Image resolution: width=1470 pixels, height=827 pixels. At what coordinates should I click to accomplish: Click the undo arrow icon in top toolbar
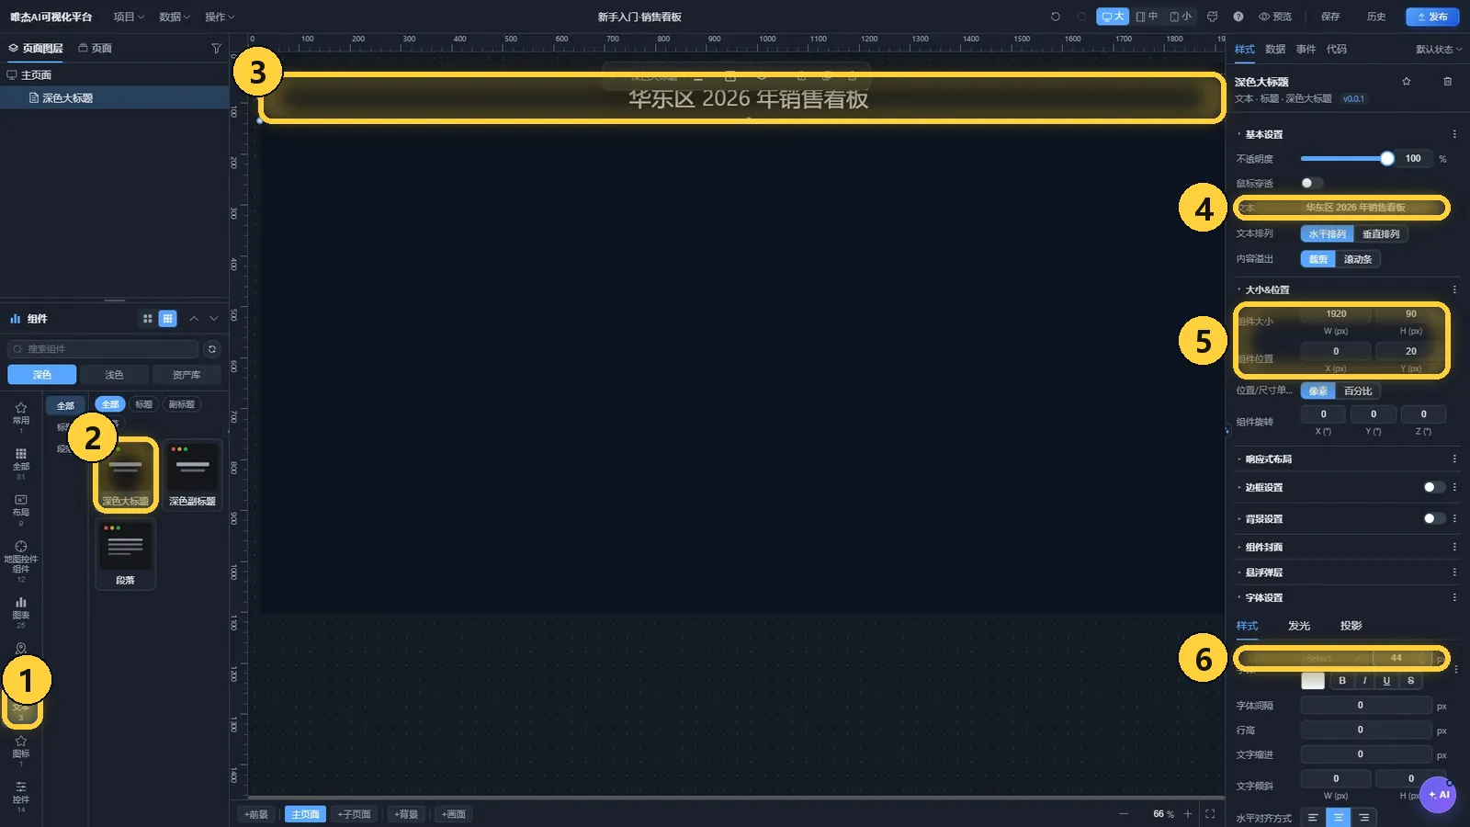pyautogui.click(x=1056, y=17)
